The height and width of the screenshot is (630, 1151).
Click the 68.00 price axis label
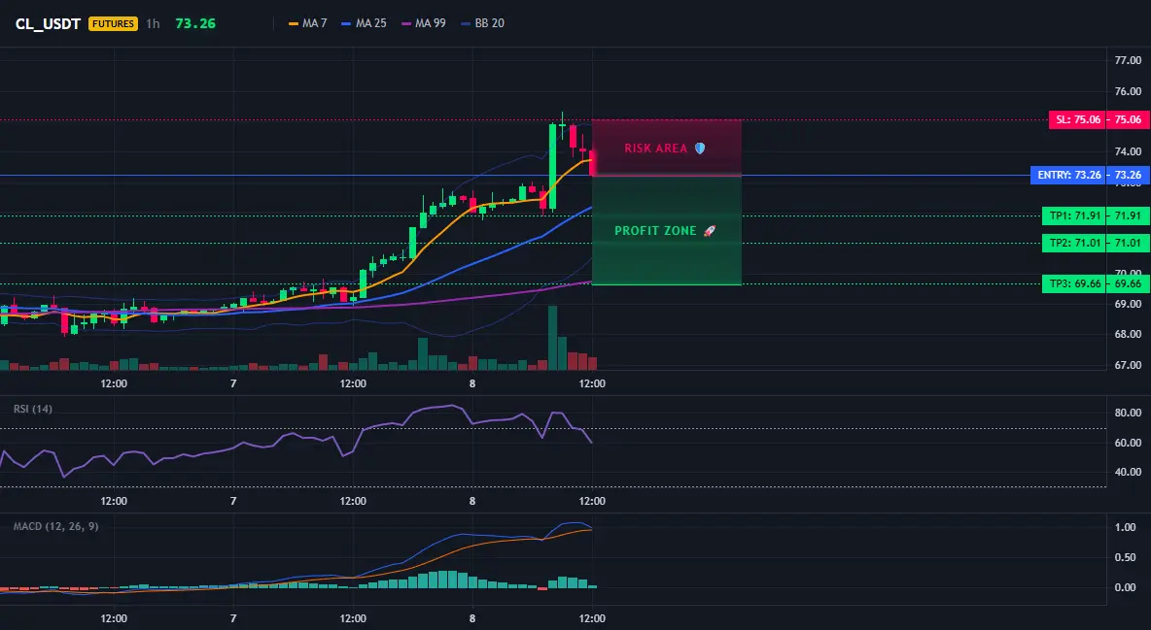(x=1129, y=335)
